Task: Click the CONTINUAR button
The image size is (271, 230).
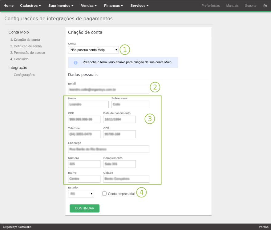Action: (84, 208)
